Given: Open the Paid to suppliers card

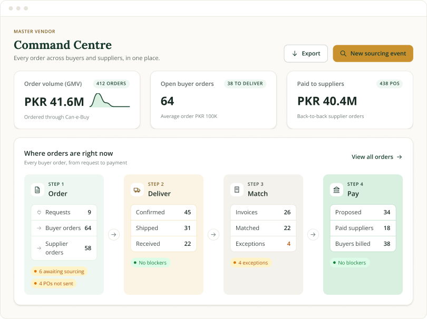Looking at the screenshot, I should 350,100.
